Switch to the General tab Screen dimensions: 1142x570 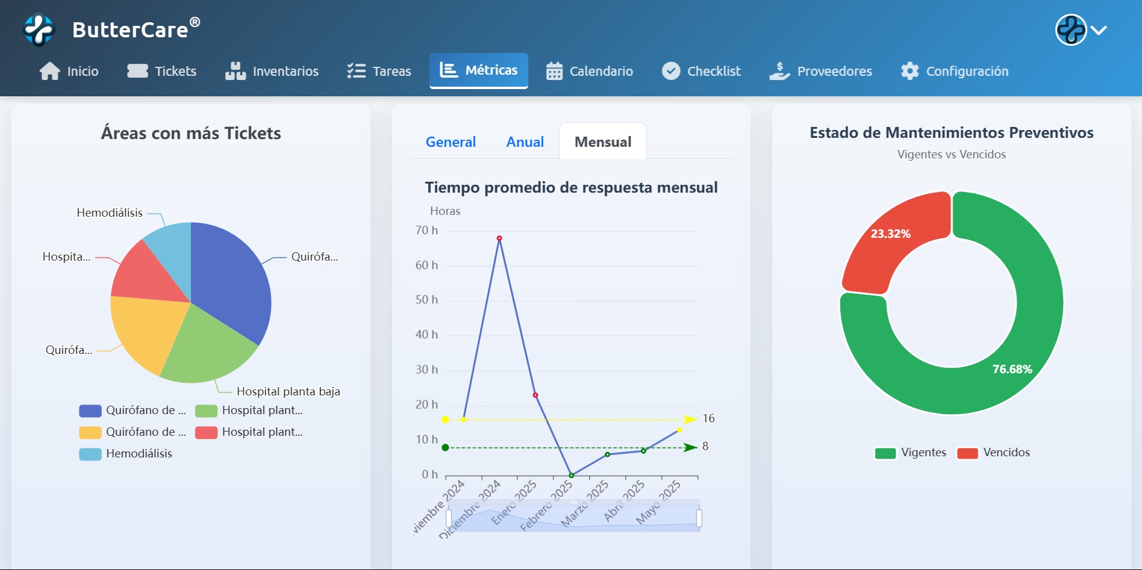coord(451,142)
